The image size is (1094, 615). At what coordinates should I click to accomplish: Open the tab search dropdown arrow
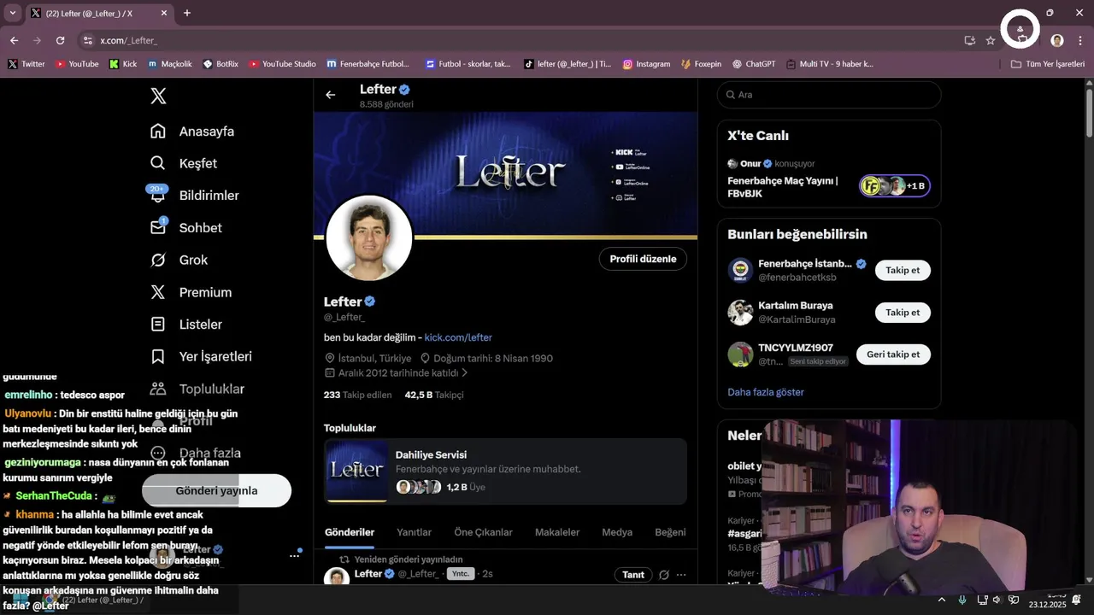tap(13, 13)
